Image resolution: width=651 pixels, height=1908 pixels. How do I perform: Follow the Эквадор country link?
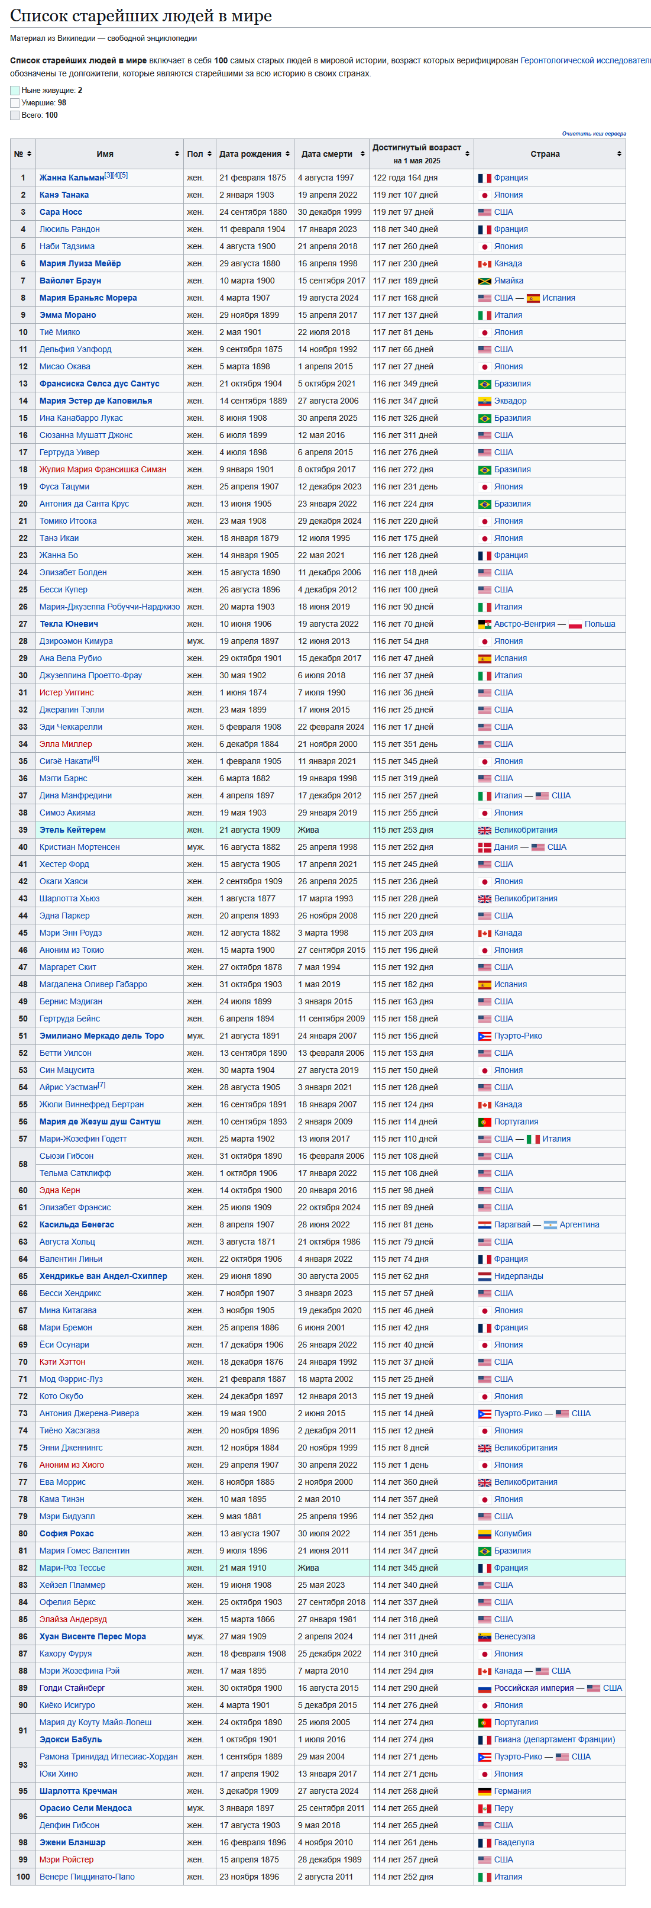510,401
